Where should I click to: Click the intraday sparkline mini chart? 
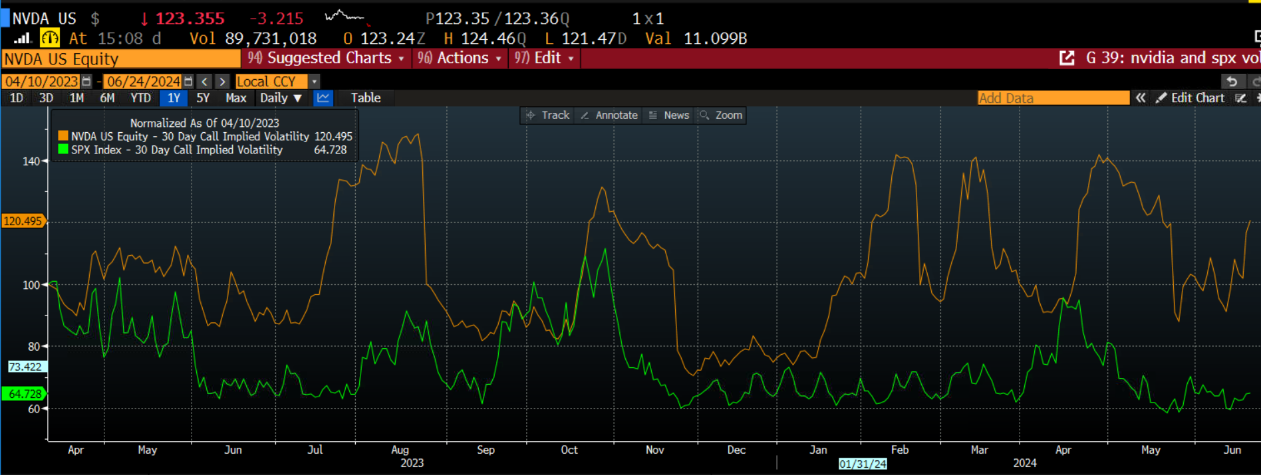[x=347, y=16]
